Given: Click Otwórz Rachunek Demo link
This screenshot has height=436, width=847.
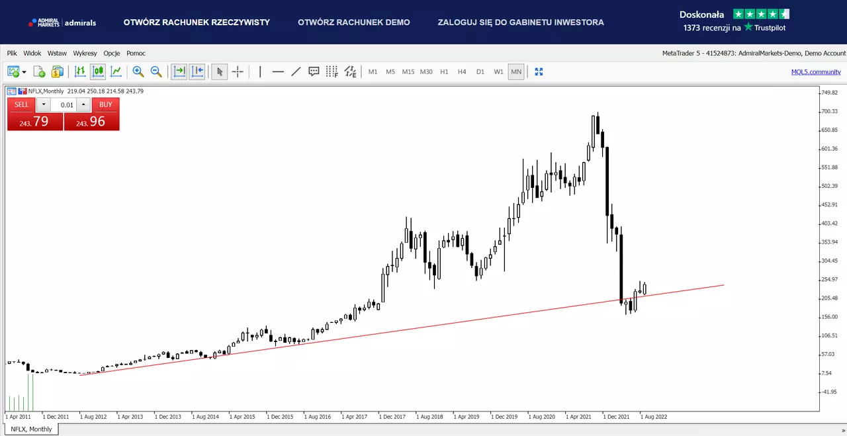Looking at the screenshot, I should click(354, 22).
